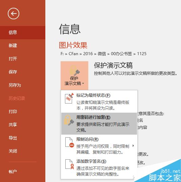This screenshot has width=181, height=182.
Task: Open the 信息 tab in sidebar
Action: point(23,32)
